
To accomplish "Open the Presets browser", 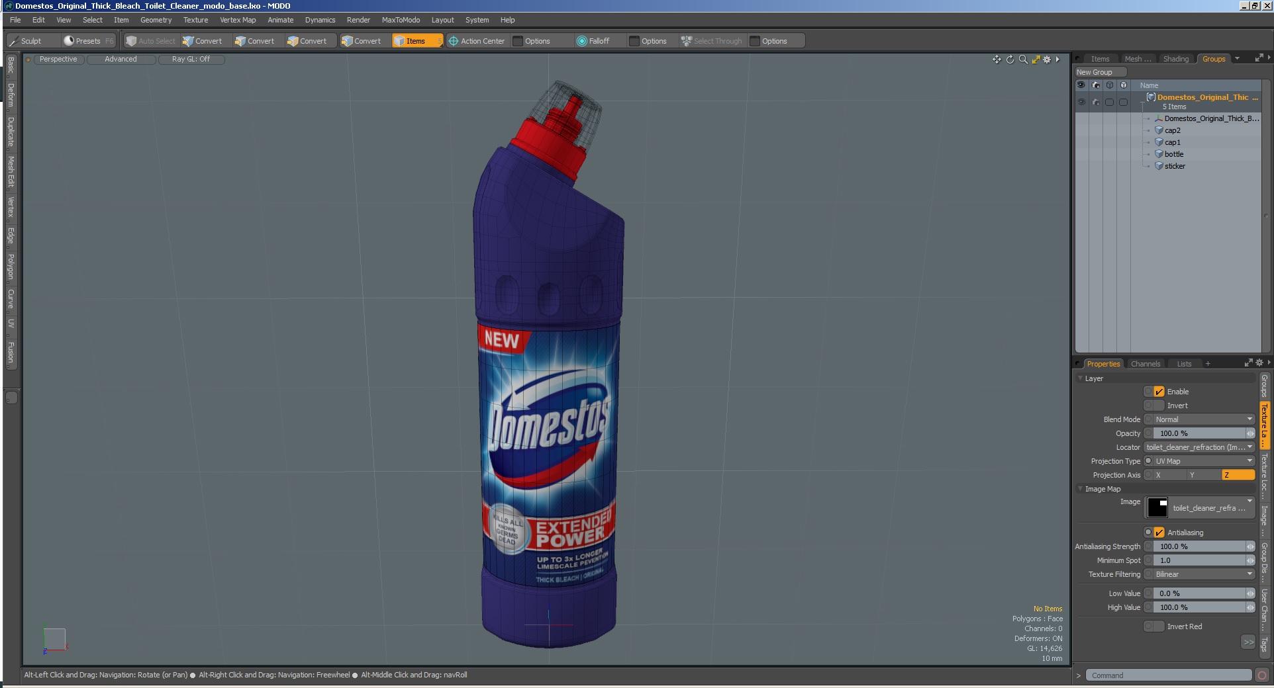I will [87, 41].
